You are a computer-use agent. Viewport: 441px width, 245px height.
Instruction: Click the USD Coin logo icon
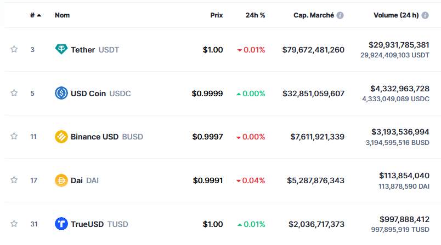[61, 94]
